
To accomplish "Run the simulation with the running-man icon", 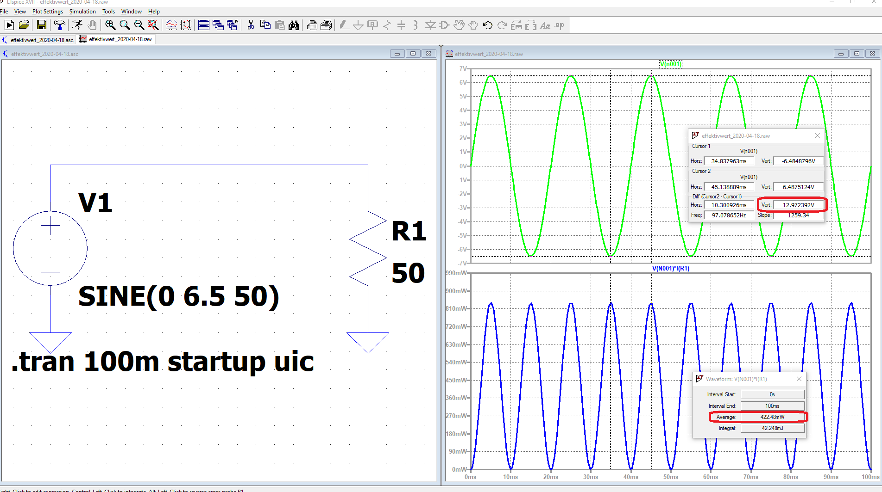I will [77, 25].
